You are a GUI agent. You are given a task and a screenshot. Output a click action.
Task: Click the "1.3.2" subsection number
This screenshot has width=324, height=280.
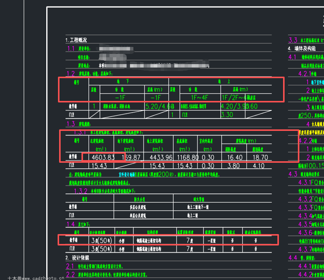tap(81, 191)
